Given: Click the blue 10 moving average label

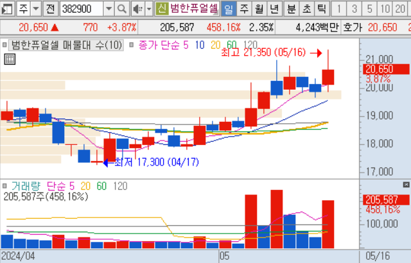Looking at the screenshot, I should point(200,45).
